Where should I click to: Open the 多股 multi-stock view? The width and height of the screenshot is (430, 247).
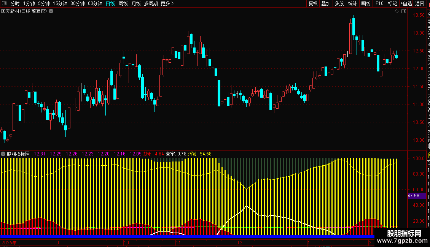pyautogui.click(x=339, y=3)
